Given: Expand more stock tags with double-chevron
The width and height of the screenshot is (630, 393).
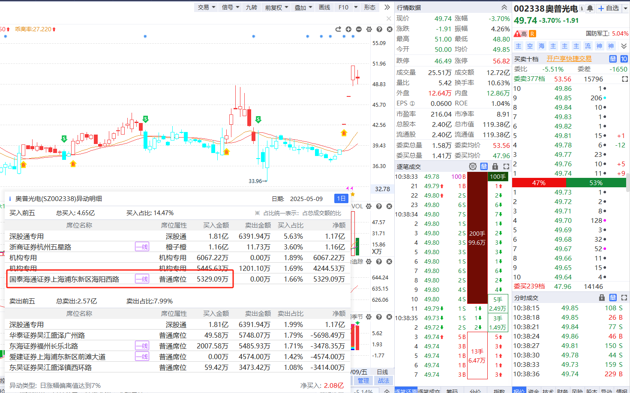Looking at the screenshot, I should 624,46.
